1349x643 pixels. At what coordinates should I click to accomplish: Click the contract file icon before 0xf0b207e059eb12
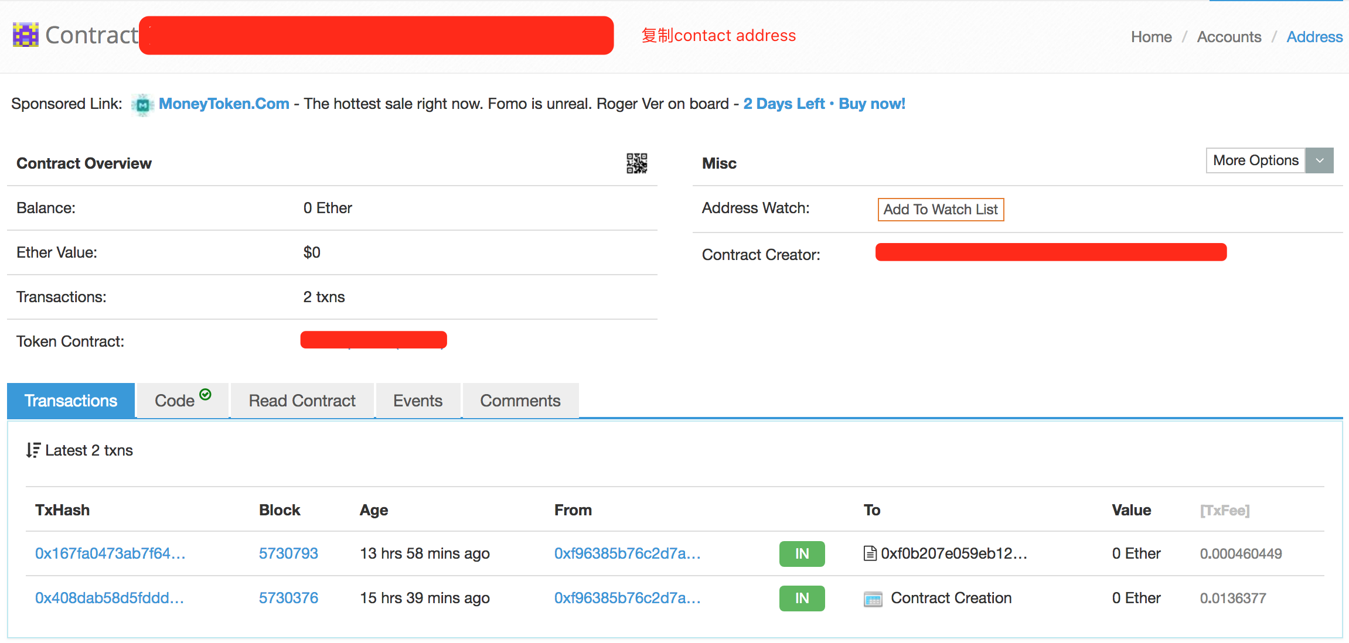point(870,553)
